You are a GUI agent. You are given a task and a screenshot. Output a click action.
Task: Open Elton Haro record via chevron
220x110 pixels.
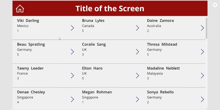click(x=137, y=75)
